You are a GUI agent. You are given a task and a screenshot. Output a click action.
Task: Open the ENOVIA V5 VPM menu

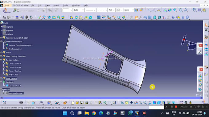[x=20, y=5]
